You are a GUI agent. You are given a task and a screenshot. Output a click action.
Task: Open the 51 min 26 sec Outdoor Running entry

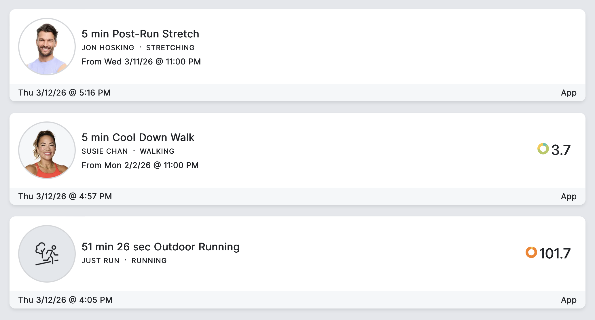coord(160,247)
